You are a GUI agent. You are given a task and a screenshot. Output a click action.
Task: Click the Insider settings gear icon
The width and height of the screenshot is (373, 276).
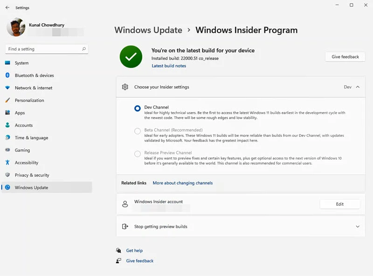[x=125, y=87]
